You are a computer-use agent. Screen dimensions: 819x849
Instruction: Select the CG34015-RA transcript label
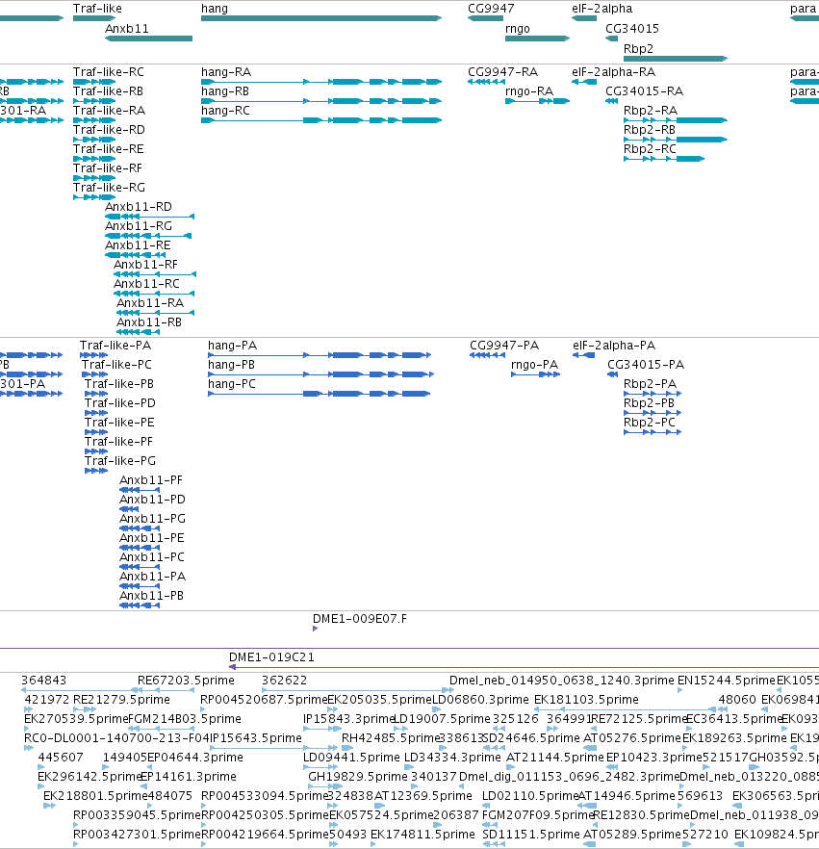click(x=644, y=90)
